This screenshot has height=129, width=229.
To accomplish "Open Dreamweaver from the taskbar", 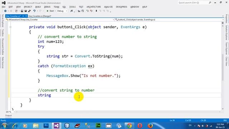I will (x=98, y=126).
